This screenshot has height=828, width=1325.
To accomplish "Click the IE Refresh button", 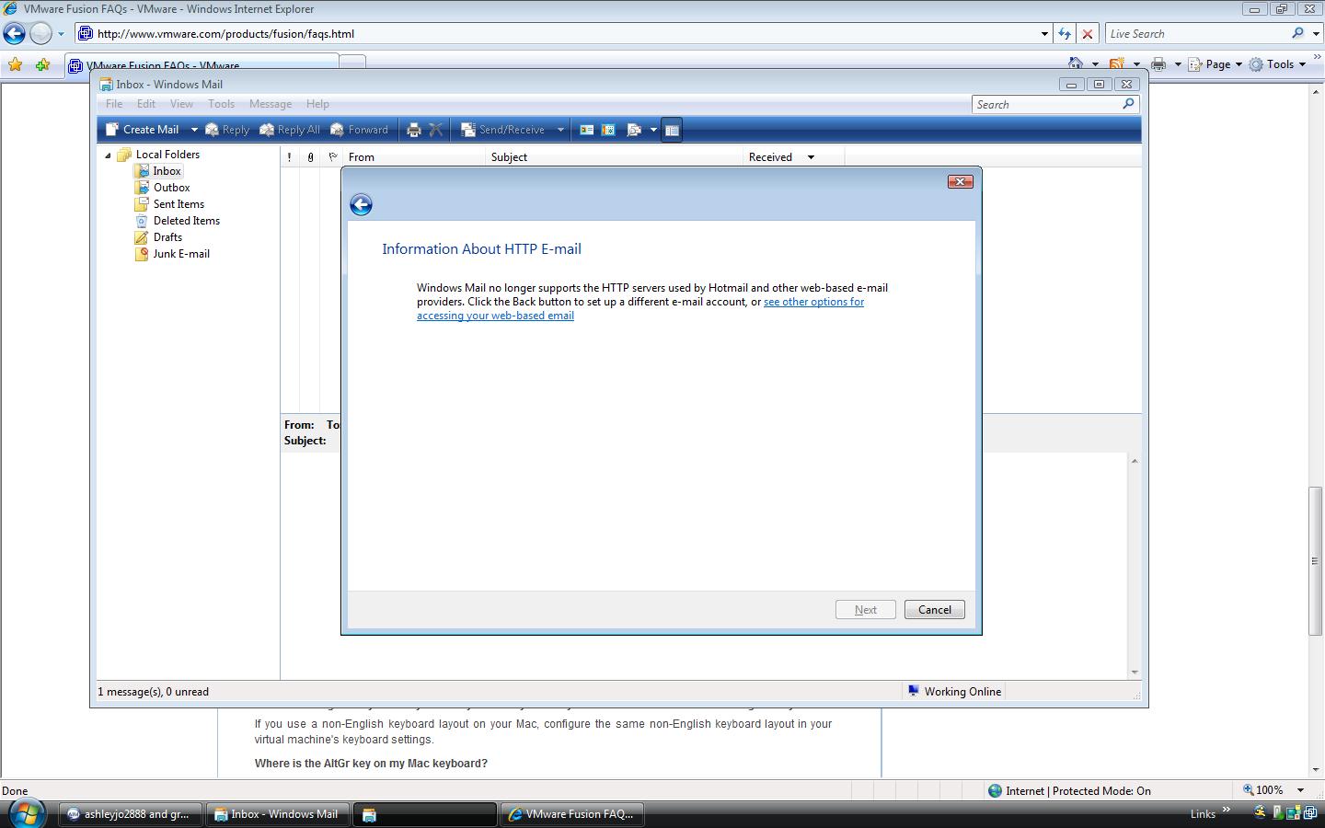I will click(x=1065, y=34).
